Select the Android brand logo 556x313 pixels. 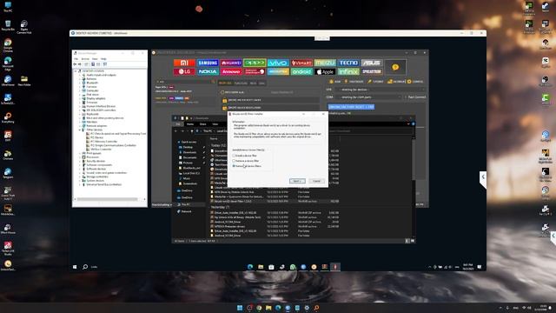click(301, 71)
